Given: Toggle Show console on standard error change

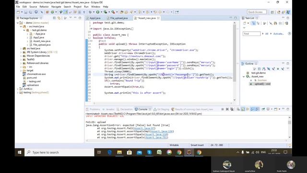Looking at the screenshot, I should point(257,109).
